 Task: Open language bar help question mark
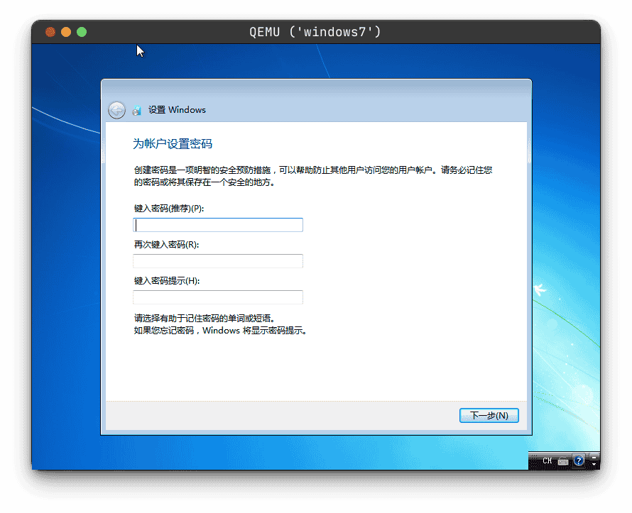(579, 460)
